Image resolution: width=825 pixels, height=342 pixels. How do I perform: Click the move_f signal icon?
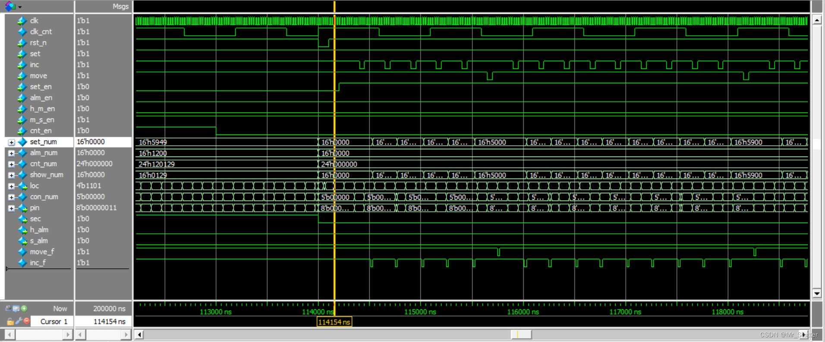(22, 252)
